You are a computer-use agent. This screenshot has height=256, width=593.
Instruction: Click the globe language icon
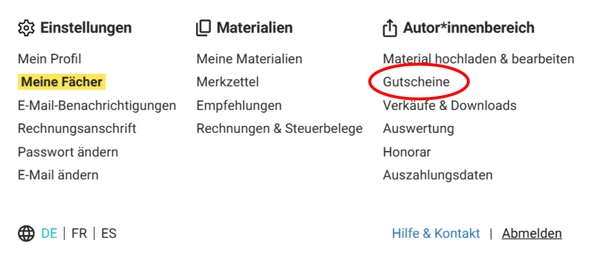click(x=27, y=234)
